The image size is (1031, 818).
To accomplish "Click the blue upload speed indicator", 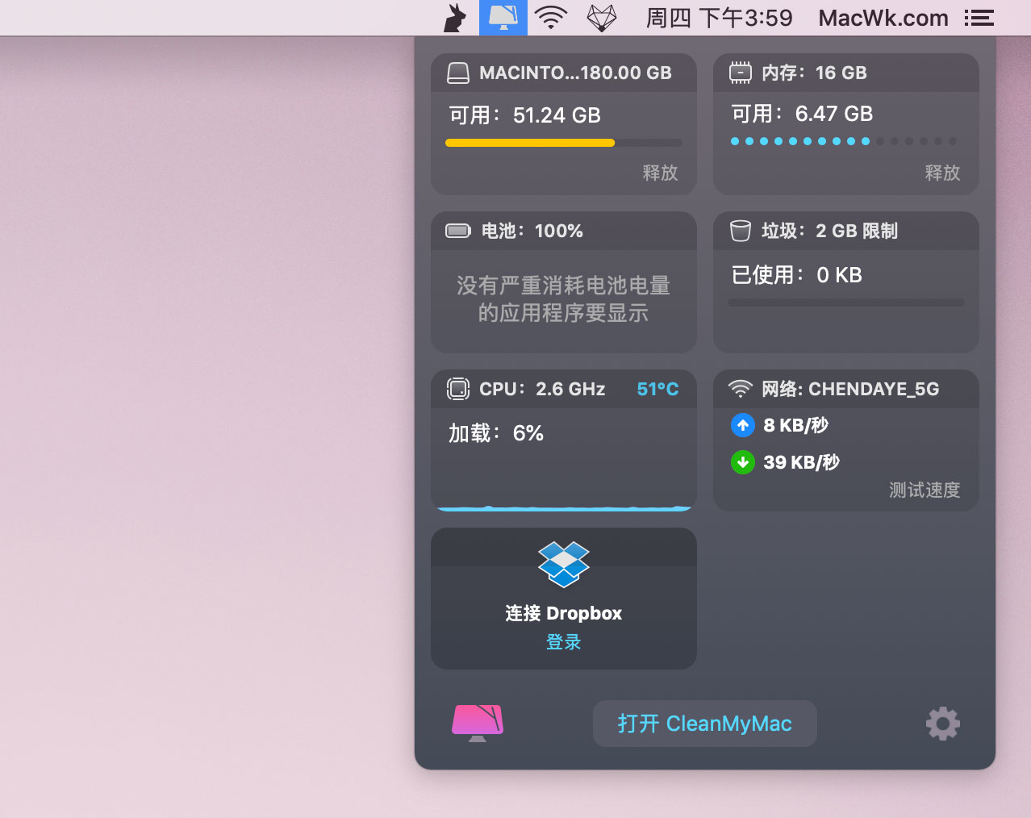I will point(742,425).
